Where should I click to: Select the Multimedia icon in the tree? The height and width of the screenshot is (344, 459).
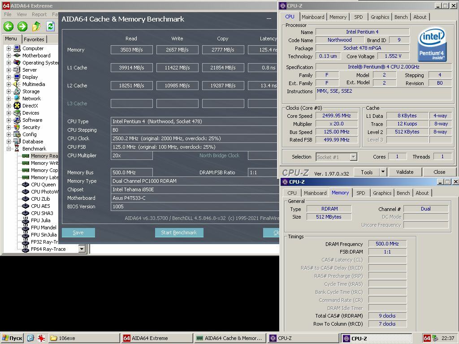pos(17,84)
